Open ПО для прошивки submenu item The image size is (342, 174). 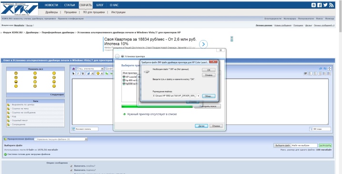coord(94,12)
